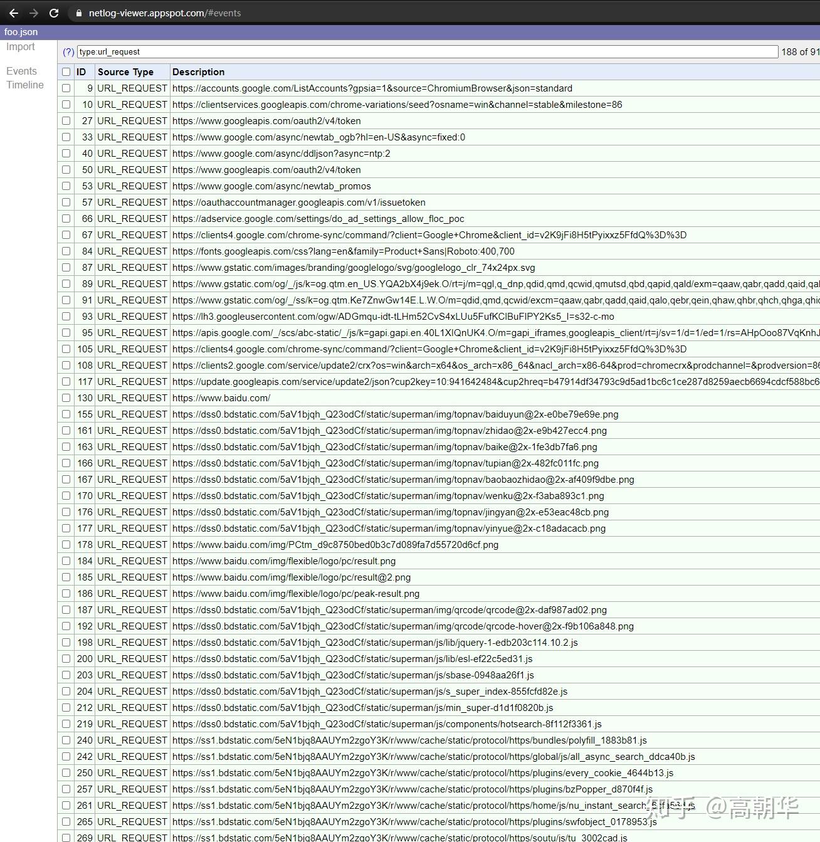
Task: Switch to the Timeline view
Action: 25,85
